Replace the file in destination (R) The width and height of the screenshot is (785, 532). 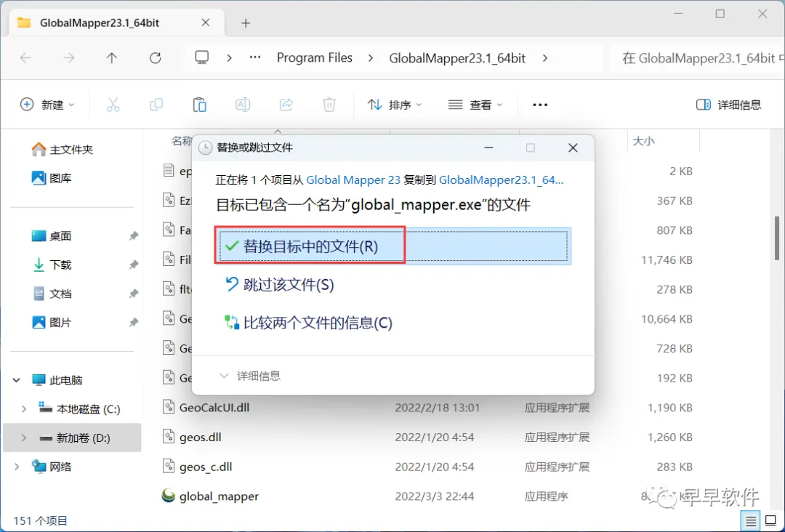click(393, 246)
